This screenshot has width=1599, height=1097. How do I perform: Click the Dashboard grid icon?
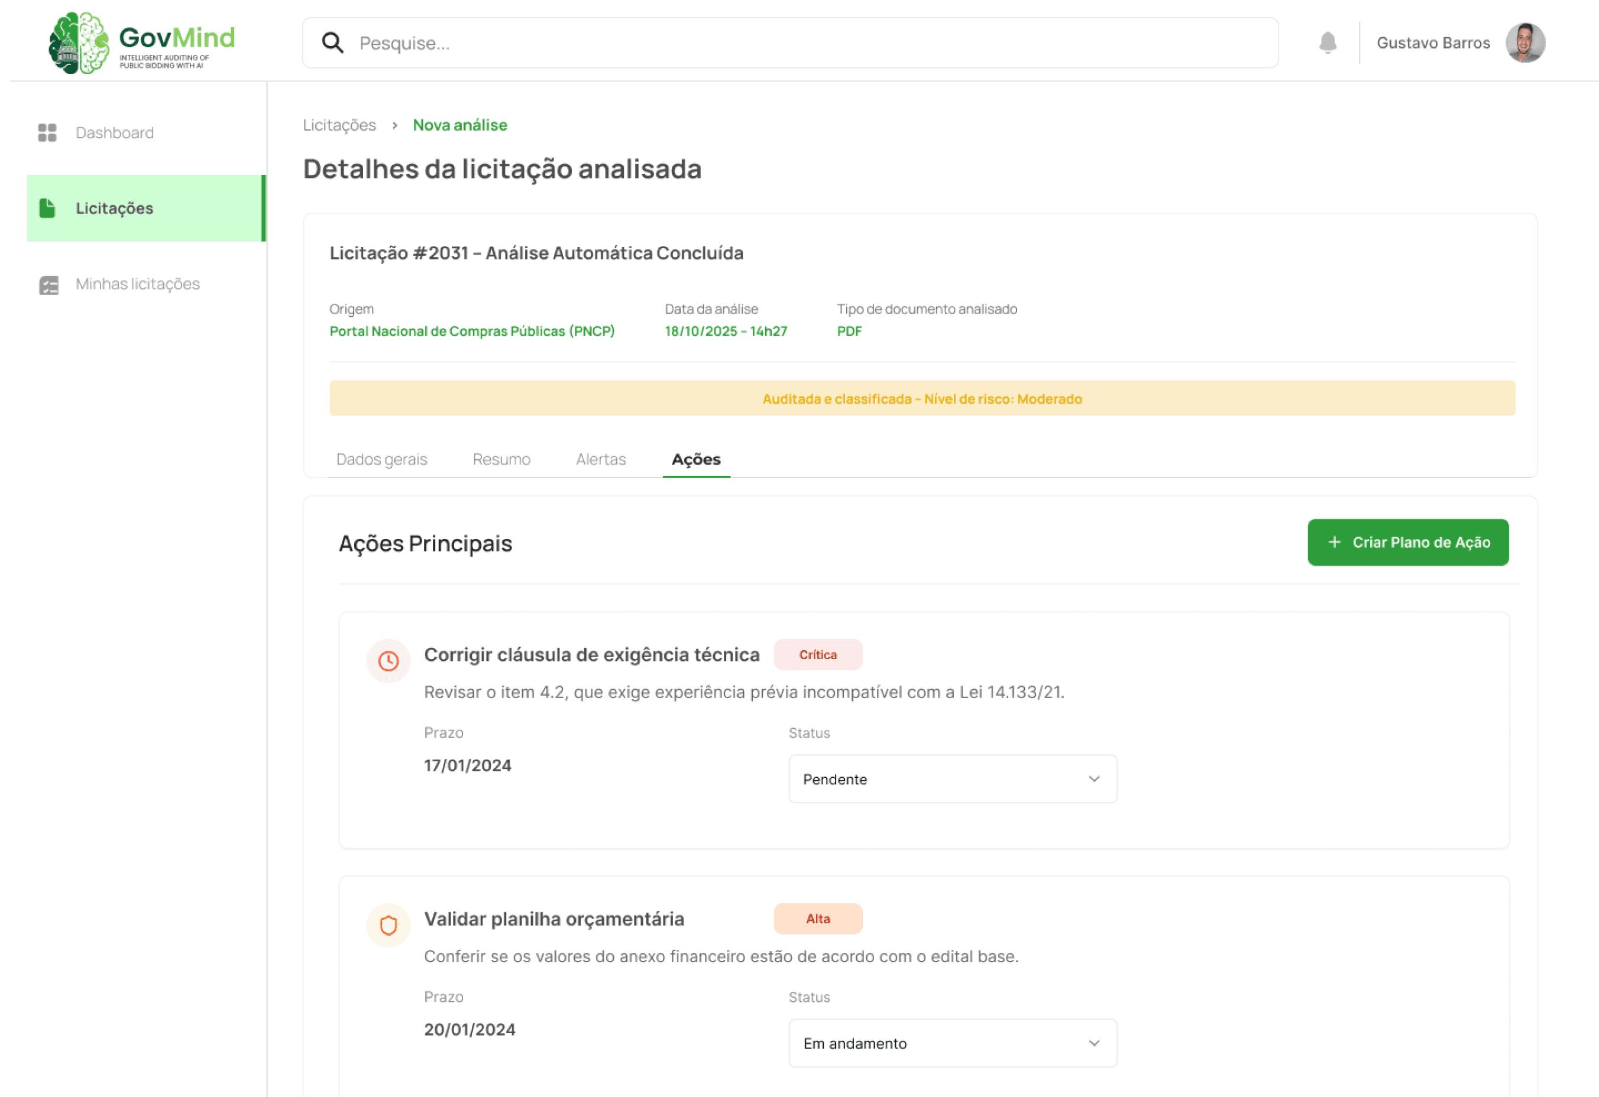pyautogui.click(x=47, y=133)
